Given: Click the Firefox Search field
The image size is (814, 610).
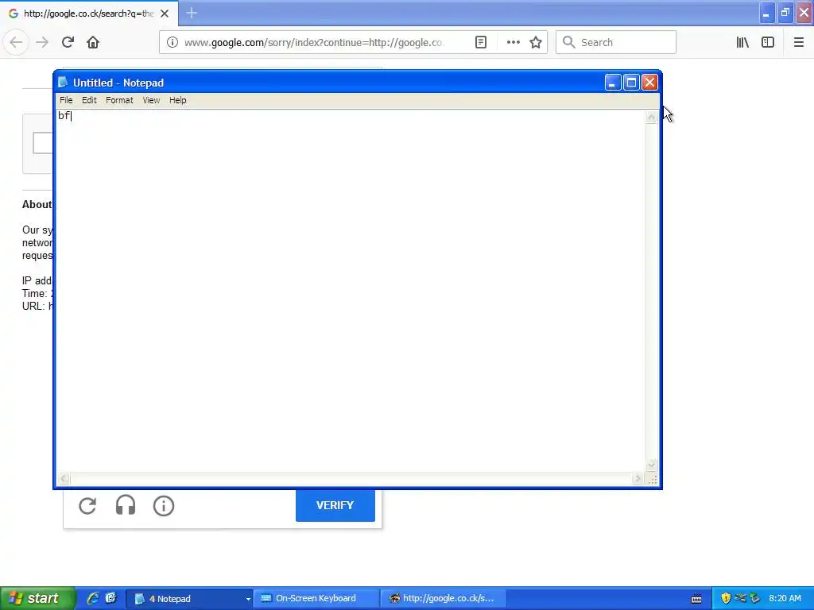Looking at the screenshot, I should (x=616, y=43).
